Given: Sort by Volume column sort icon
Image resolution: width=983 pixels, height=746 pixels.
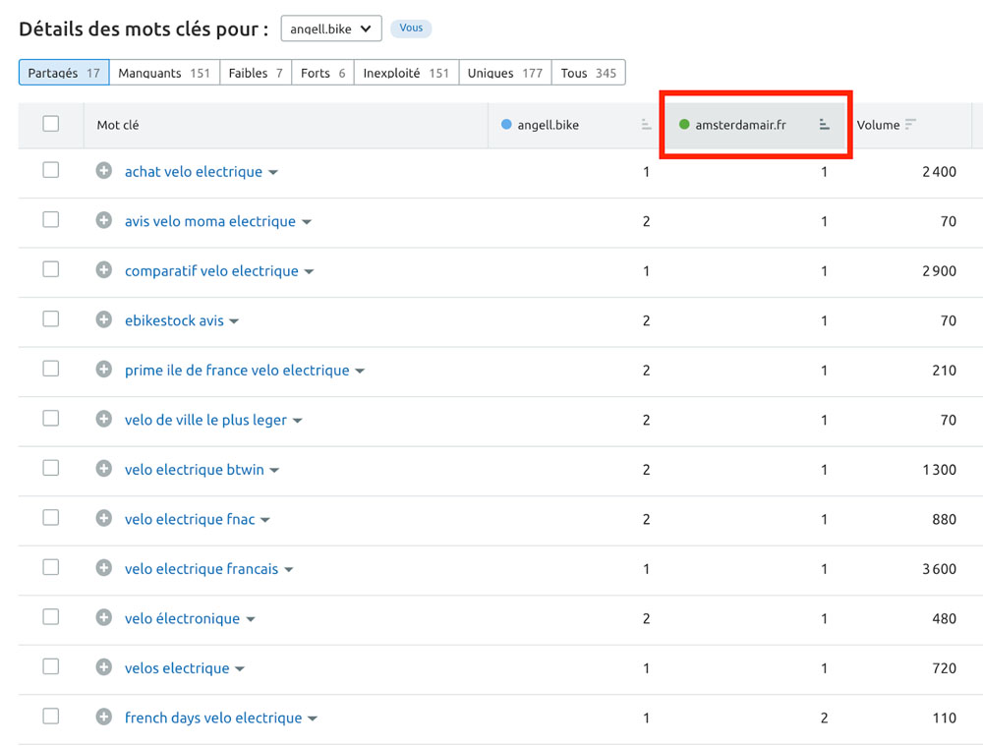Looking at the screenshot, I should (910, 124).
